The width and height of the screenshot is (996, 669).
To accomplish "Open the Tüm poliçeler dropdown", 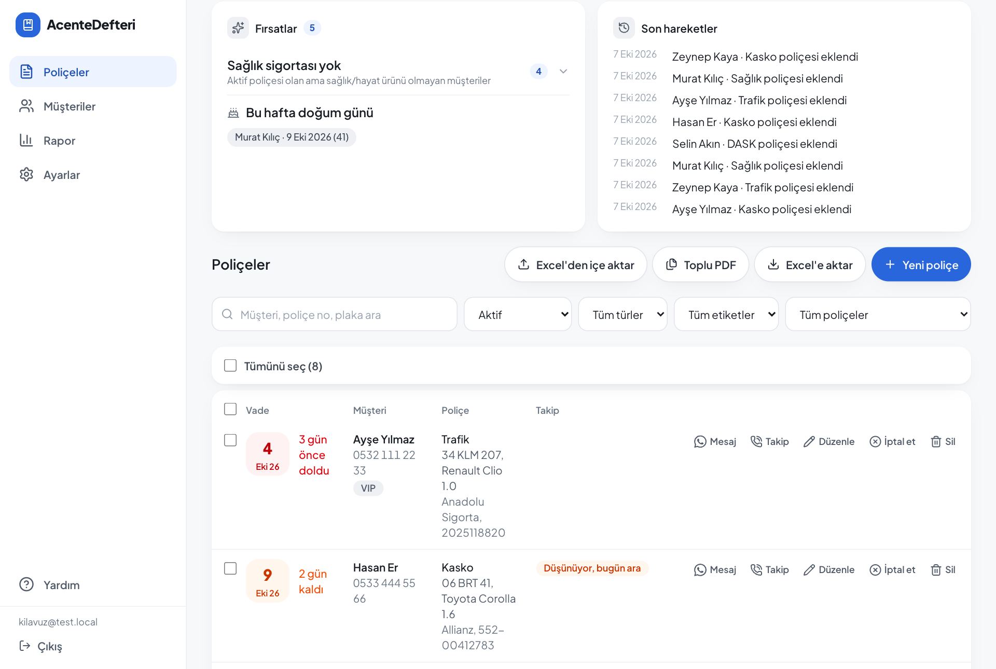I will pyautogui.click(x=878, y=314).
